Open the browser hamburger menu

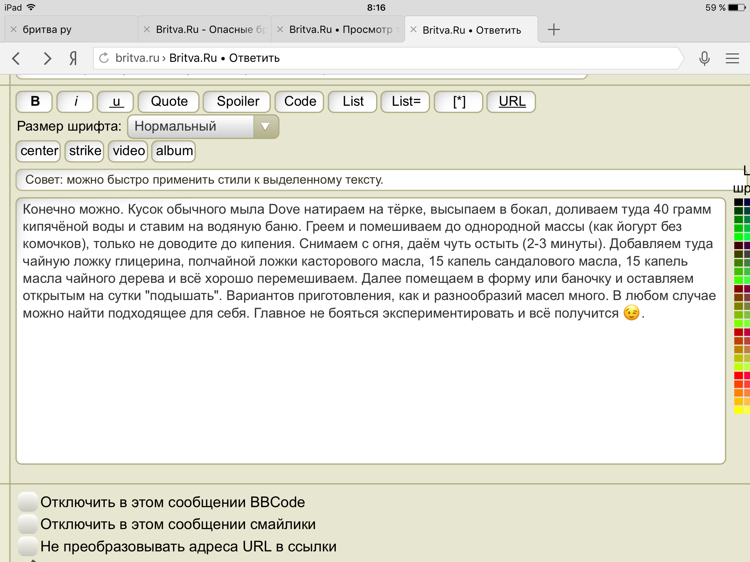pos(732,58)
